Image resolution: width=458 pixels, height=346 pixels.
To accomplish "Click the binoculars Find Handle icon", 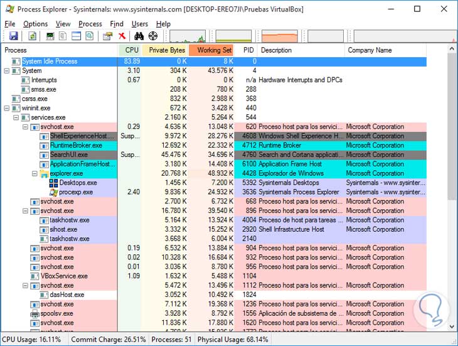I will click(x=139, y=36).
